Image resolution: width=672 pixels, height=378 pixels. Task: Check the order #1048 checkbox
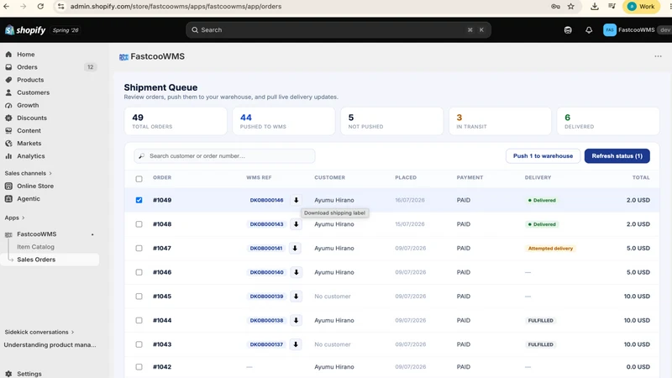[x=139, y=224]
